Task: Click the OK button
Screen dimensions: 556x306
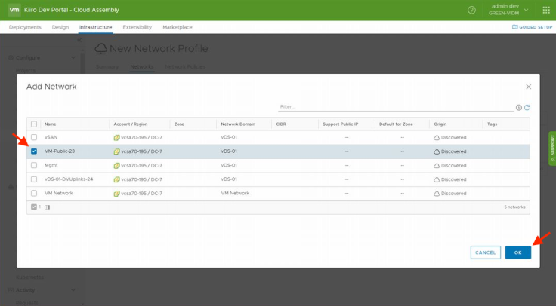Action: pyautogui.click(x=518, y=252)
